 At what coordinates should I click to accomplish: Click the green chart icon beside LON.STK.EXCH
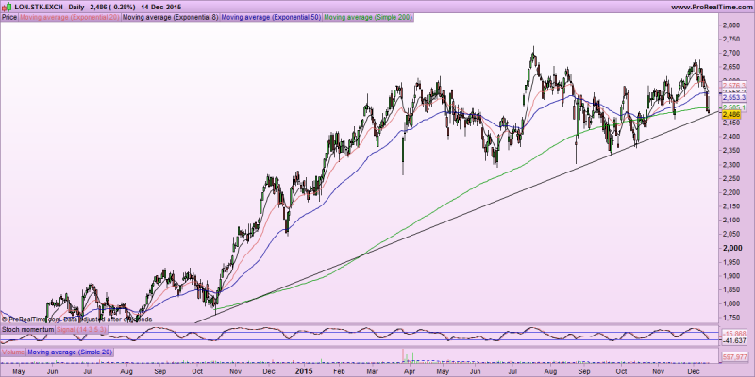tap(7, 7)
